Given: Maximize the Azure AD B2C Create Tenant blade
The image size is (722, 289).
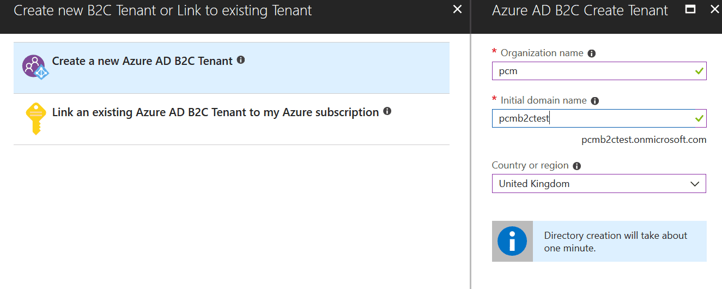Looking at the screenshot, I should [x=690, y=9].
